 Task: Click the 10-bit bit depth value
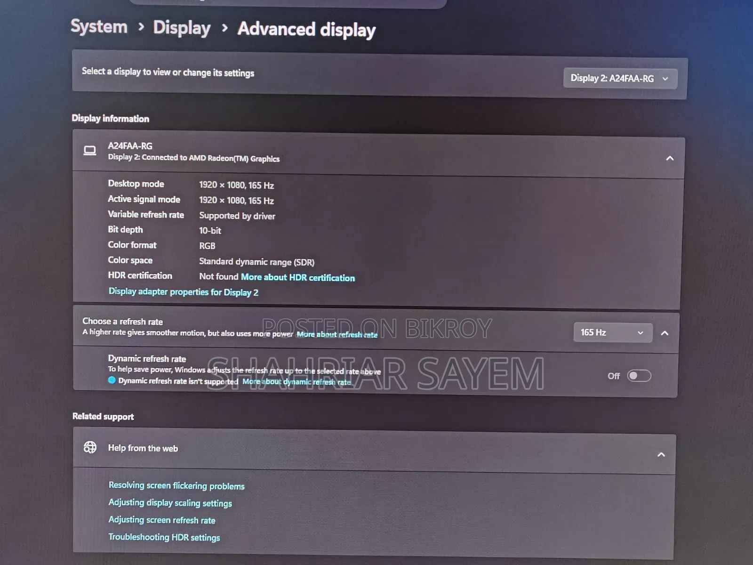tap(210, 230)
